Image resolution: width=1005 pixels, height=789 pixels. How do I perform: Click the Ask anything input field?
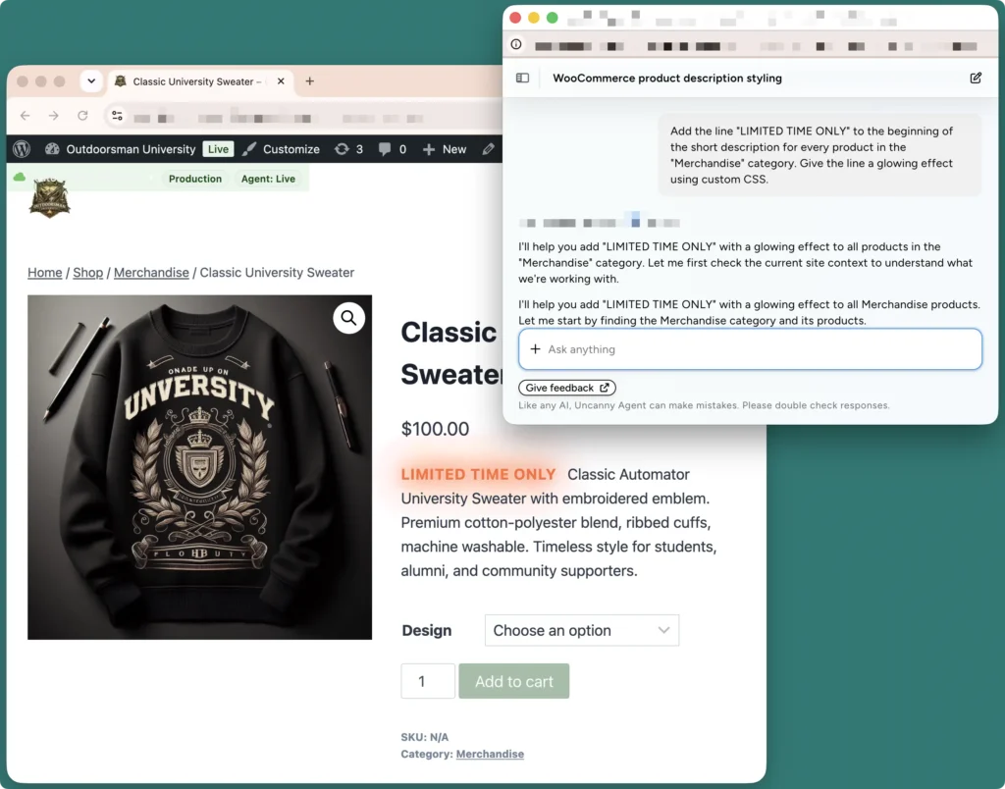(750, 349)
